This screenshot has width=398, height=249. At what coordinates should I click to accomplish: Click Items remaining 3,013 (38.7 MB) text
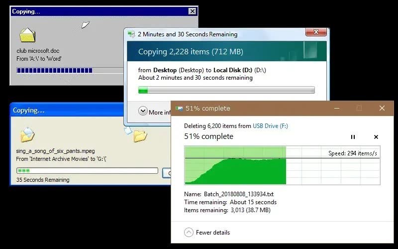pyautogui.click(x=227, y=210)
